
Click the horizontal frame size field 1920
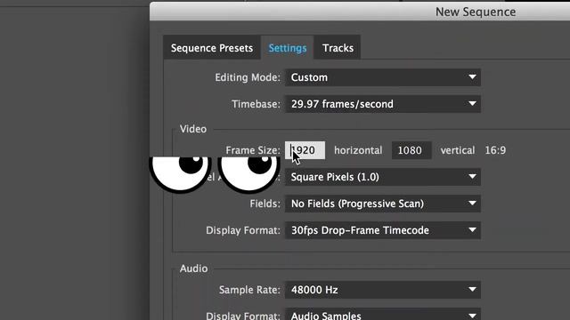pos(305,150)
